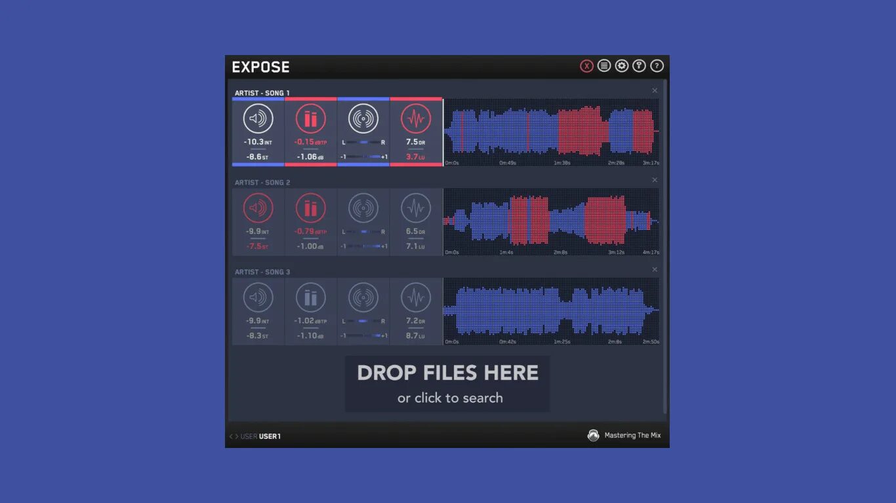
Task: Select Song 1 red dynamic range waveform icon
Action: click(416, 119)
